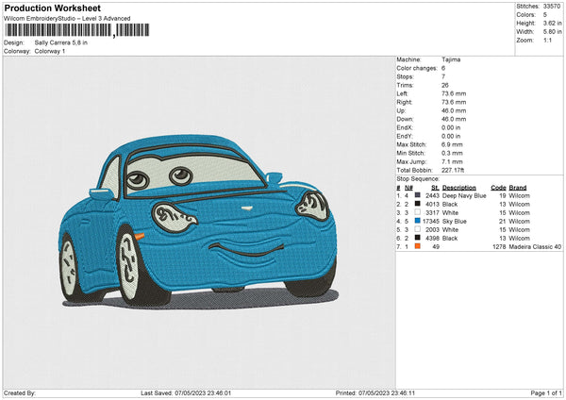Click the stitch count 2443
This screenshot has height=400, width=566.
click(x=432, y=195)
